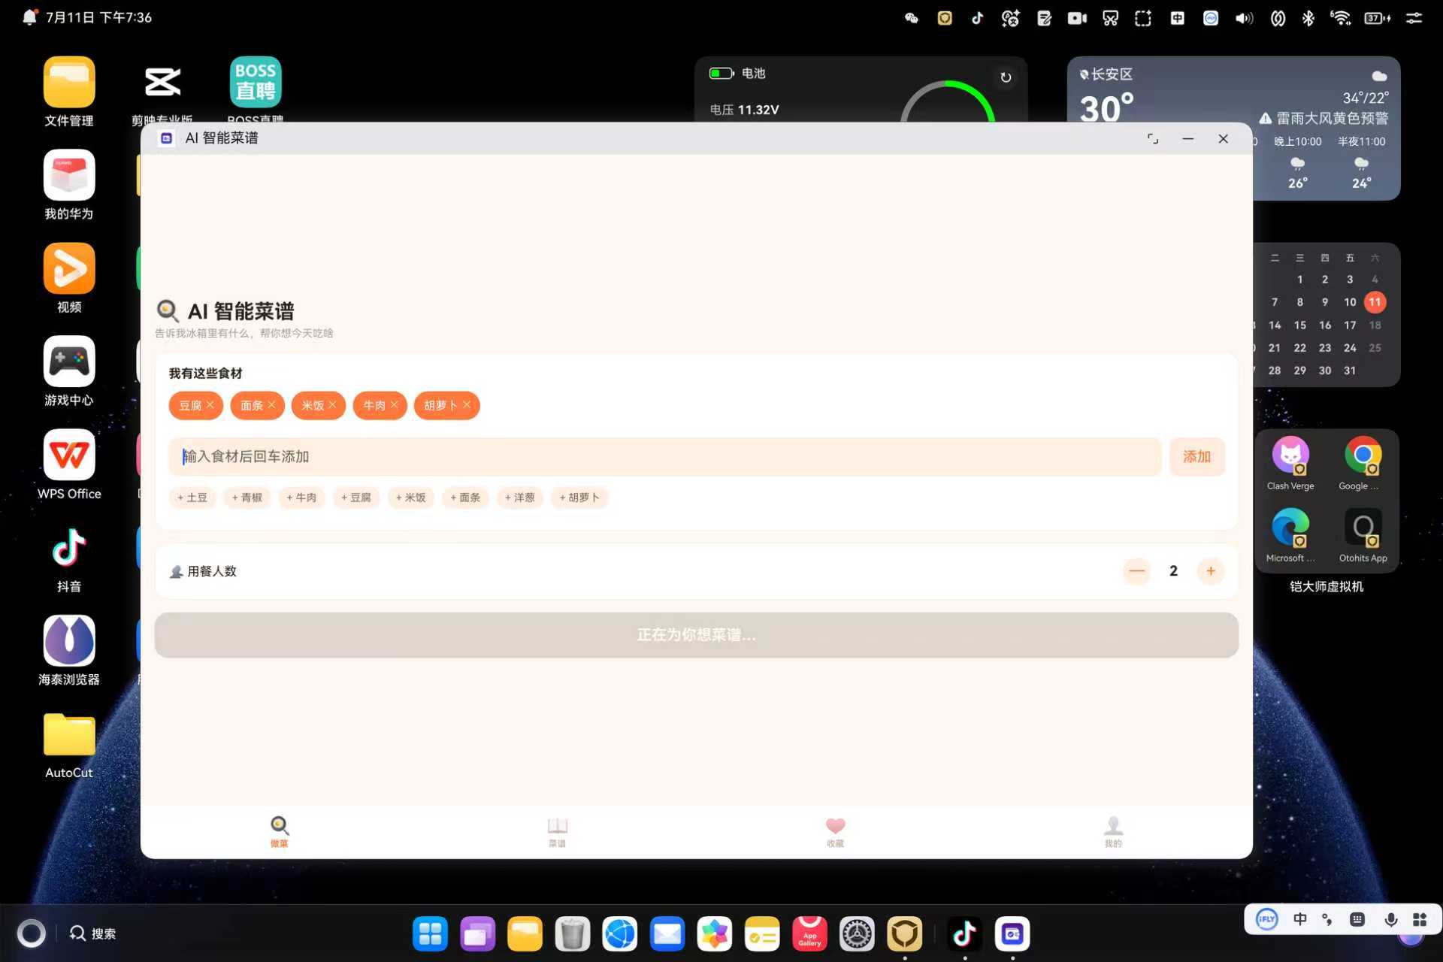Add the 土豆 suggestion chip
Image resolution: width=1443 pixels, height=962 pixels.
coord(192,498)
